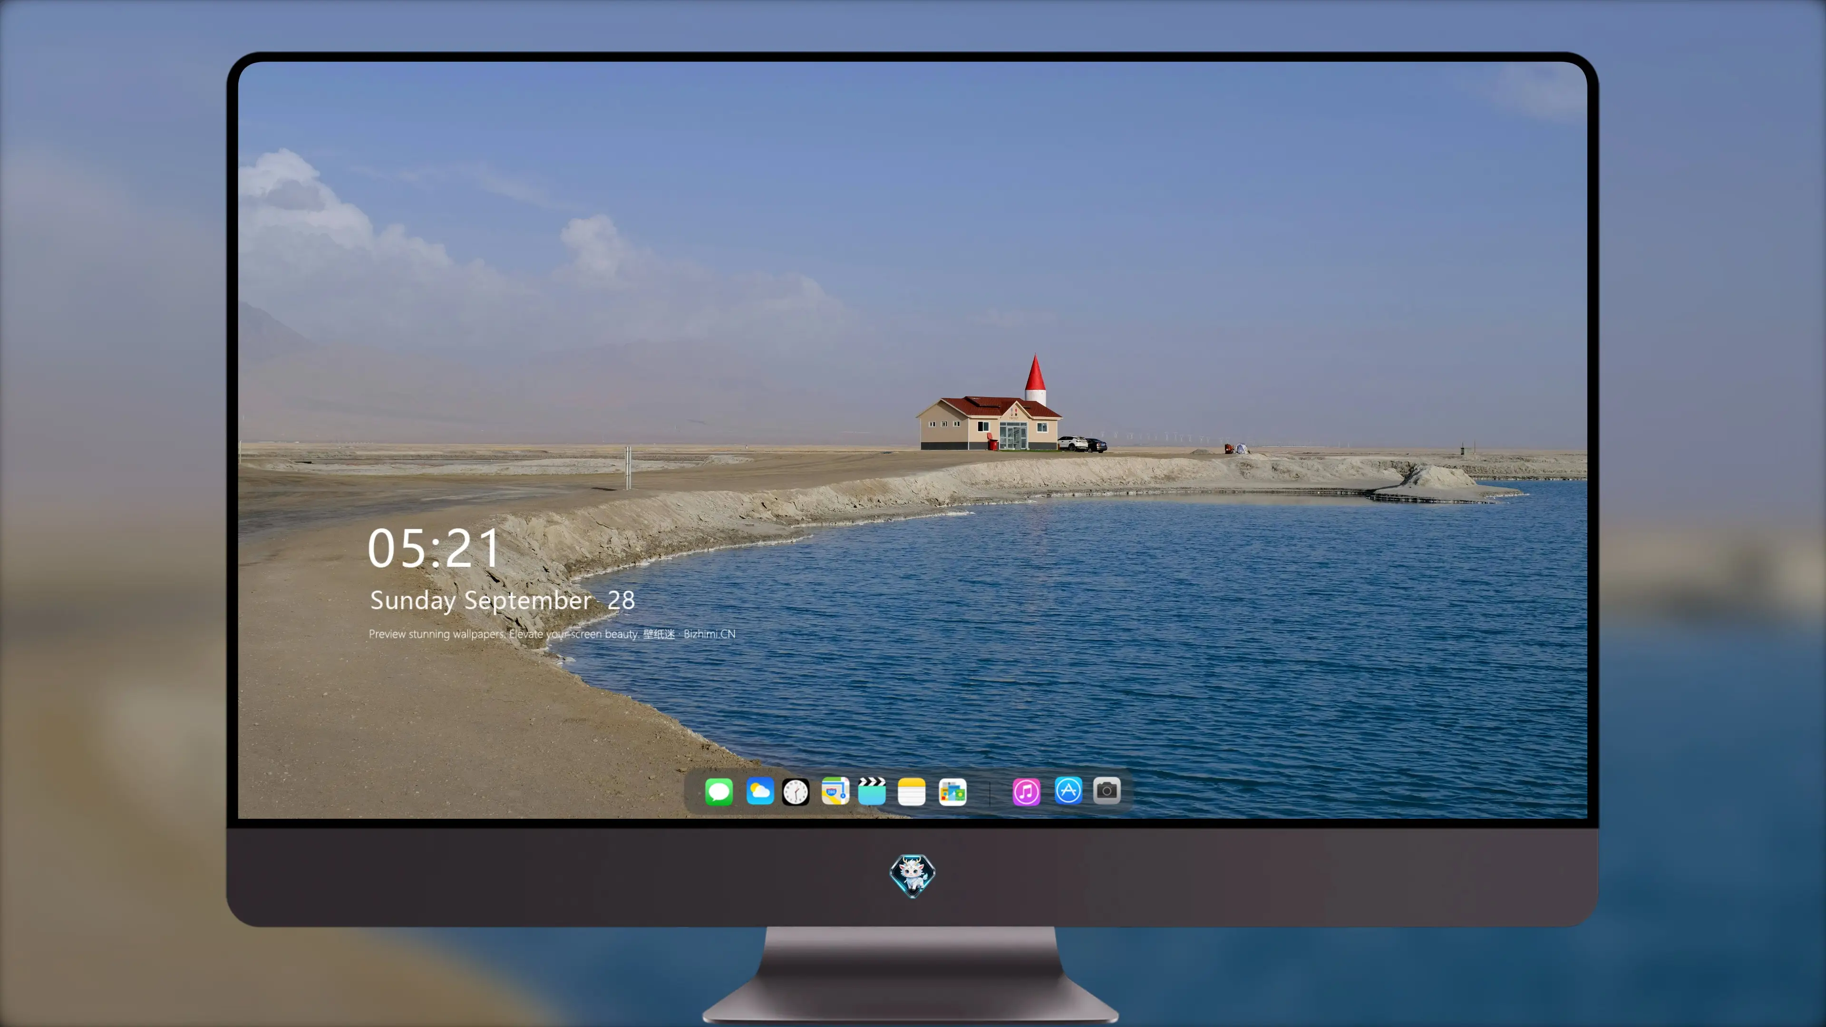The image size is (1826, 1027).
Task: Click the Bizhimi.CN tagline text
Action: [552, 634]
